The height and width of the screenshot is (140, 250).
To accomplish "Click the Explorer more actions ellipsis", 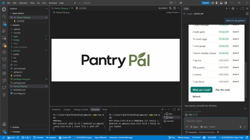I will point(47,8).
